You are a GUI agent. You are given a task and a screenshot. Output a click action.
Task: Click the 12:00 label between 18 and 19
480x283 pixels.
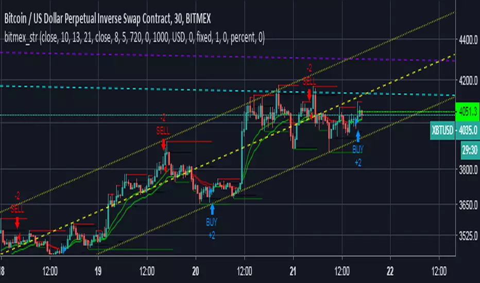[x=50, y=271]
